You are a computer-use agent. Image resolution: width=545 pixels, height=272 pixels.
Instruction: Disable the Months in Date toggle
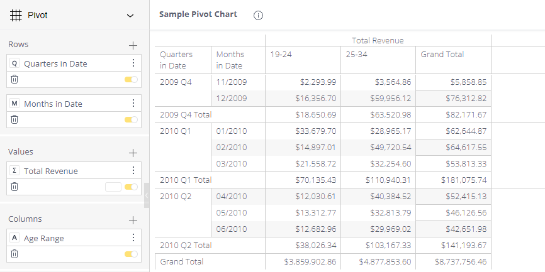pyautogui.click(x=131, y=120)
